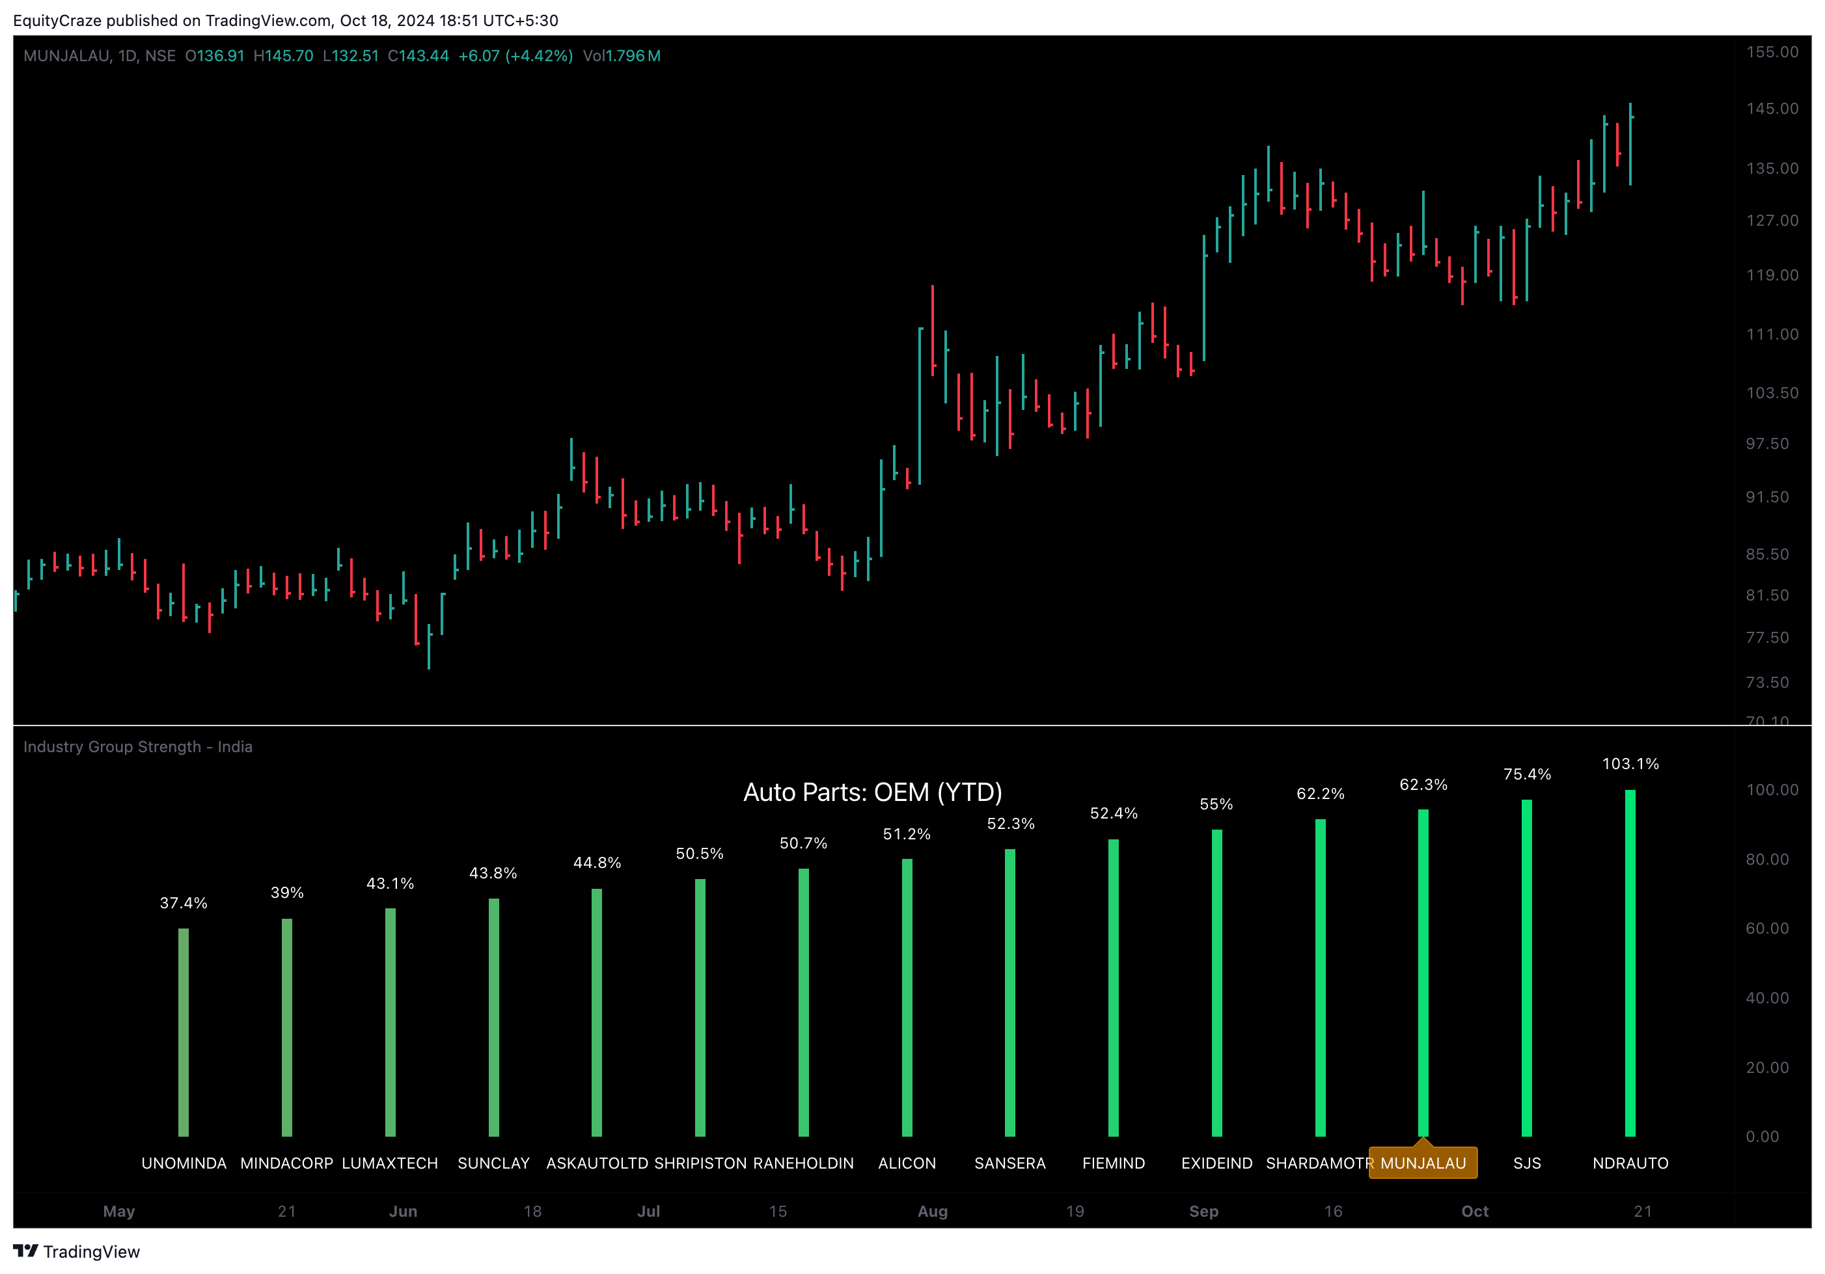Click the 103.1% value above NDRAUTO

point(1630,764)
